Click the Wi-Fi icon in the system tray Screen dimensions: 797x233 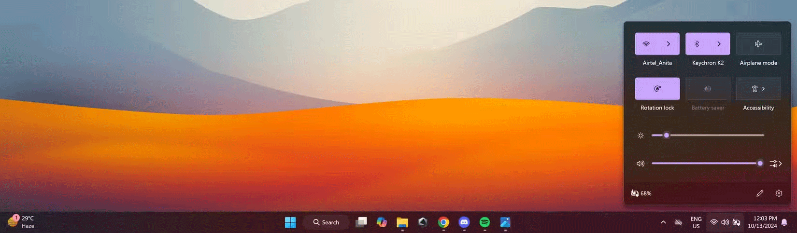tap(713, 222)
